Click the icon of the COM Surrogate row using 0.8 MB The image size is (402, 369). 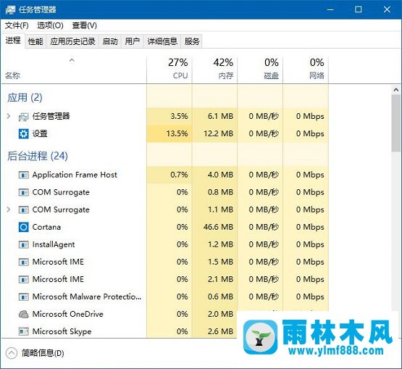[x=24, y=192]
